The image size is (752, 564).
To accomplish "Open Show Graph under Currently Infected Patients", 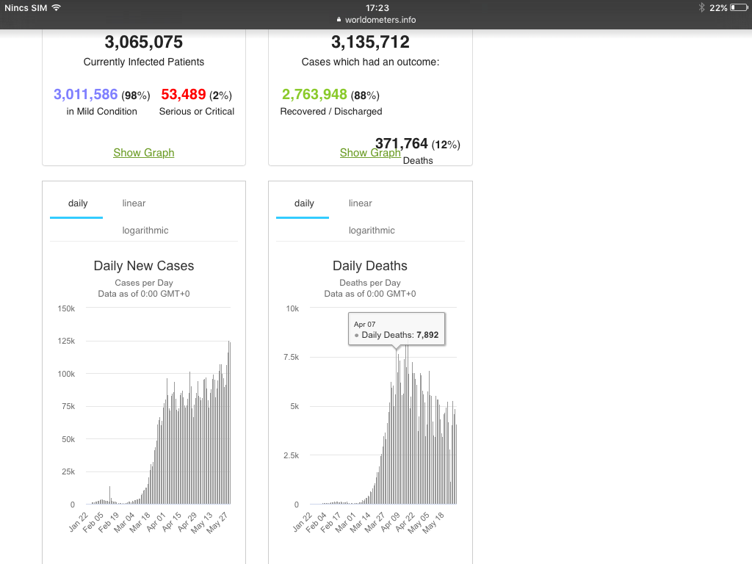I will [x=143, y=153].
